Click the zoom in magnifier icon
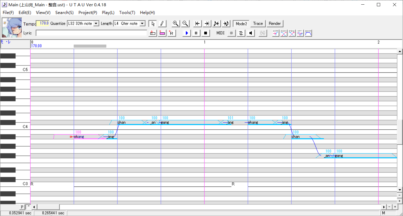The height and width of the screenshot is (216, 403). coord(176,24)
